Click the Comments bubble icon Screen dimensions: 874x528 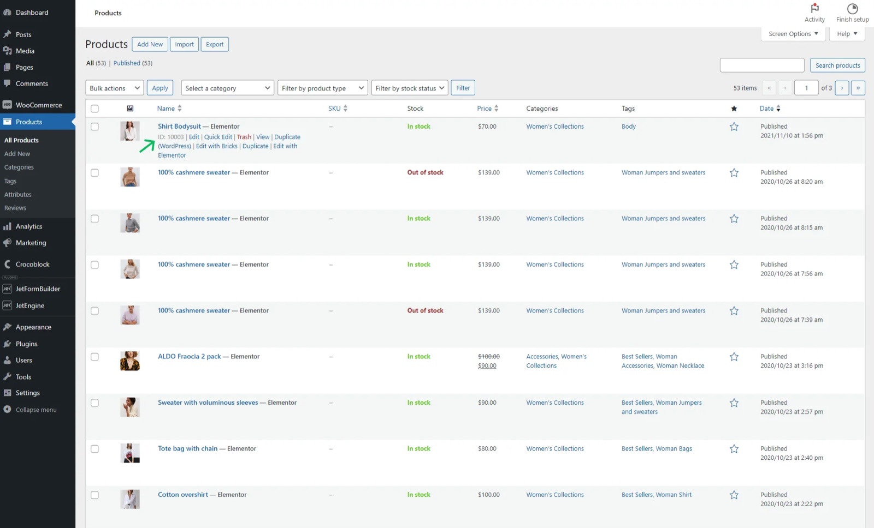point(7,83)
